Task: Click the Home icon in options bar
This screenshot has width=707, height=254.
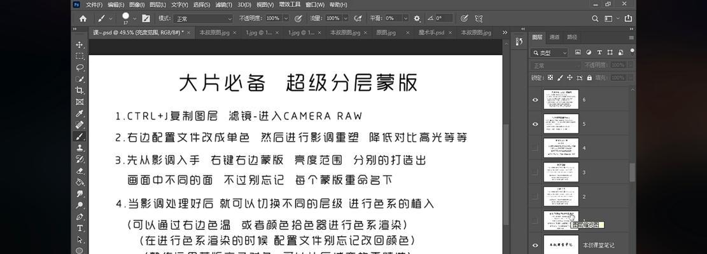Action: point(83,18)
